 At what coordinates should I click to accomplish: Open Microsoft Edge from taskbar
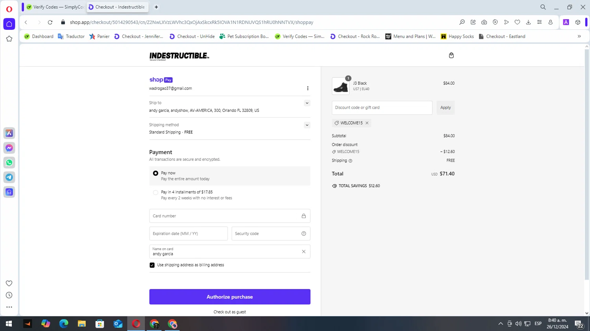[64, 324]
